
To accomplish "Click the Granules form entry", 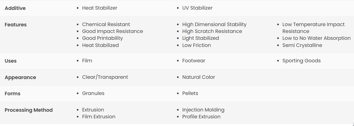I will click(93, 93).
